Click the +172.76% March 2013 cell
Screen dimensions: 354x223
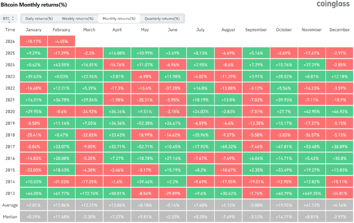point(88,193)
